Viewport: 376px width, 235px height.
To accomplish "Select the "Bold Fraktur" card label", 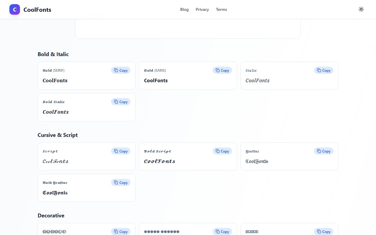I will click(x=55, y=183).
